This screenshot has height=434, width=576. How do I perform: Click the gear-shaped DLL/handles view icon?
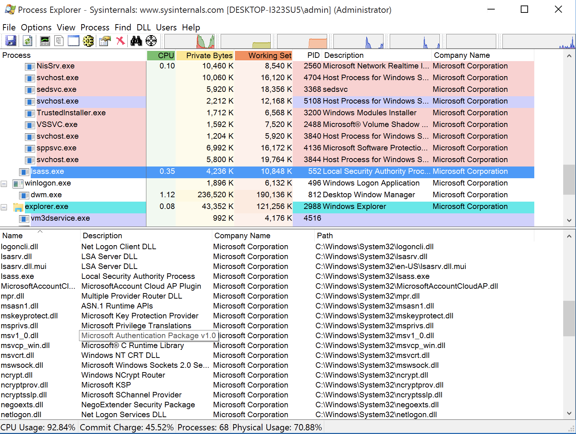88,41
